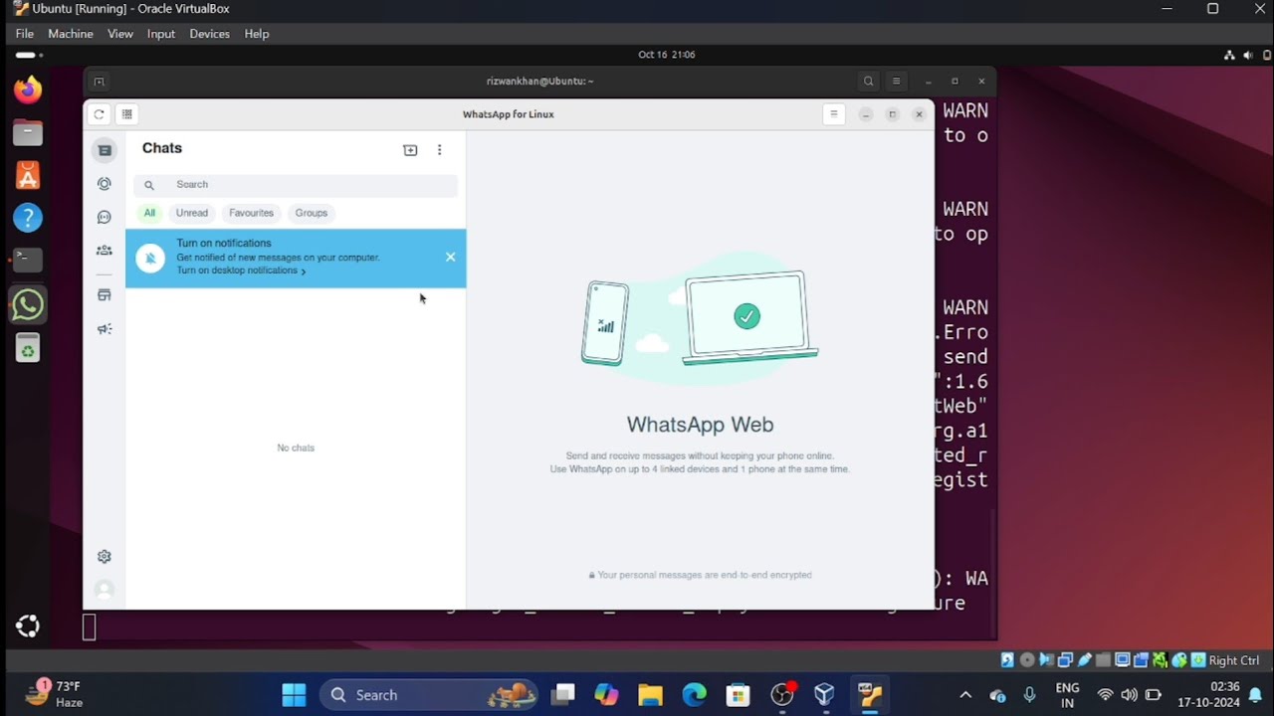
Task: Select the All chat filter
Action: [x=149, y=213]
